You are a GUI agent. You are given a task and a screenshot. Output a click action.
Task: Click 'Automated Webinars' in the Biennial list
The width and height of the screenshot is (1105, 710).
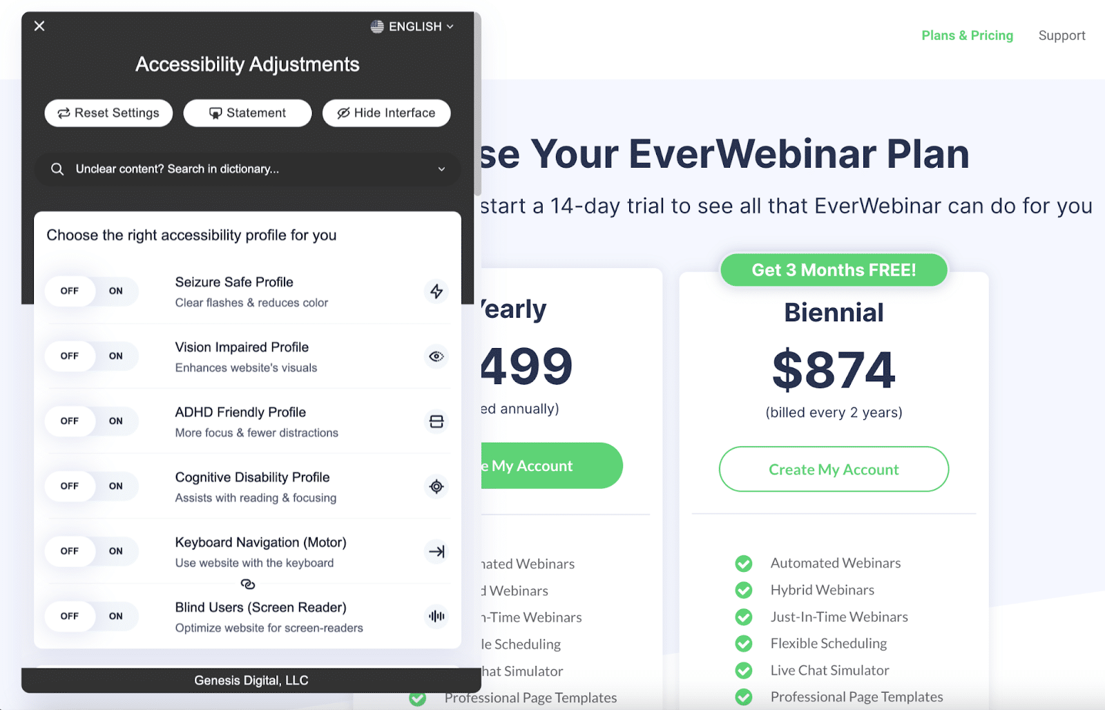tap(836, 563)
